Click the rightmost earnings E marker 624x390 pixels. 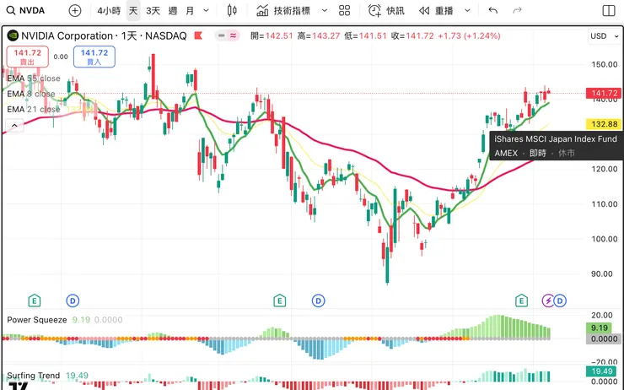point(521,301)
